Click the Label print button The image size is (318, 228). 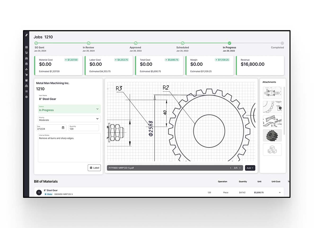coord(94,167)
